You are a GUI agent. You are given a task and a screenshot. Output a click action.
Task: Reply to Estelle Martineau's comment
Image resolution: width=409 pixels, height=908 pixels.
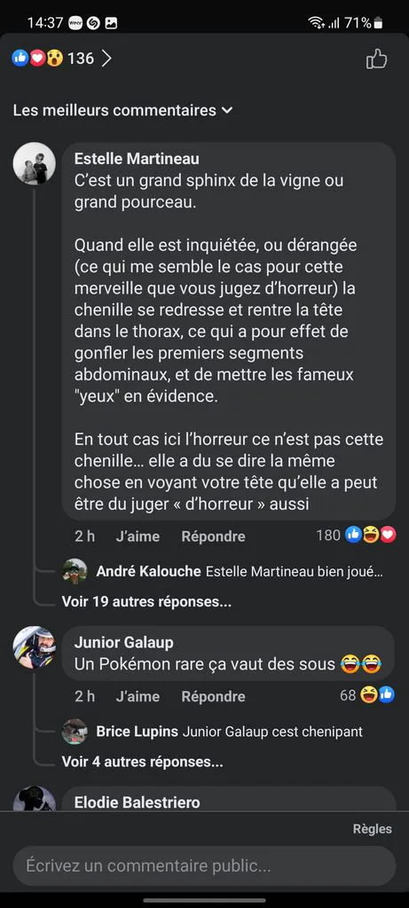(x=213, y=536)
